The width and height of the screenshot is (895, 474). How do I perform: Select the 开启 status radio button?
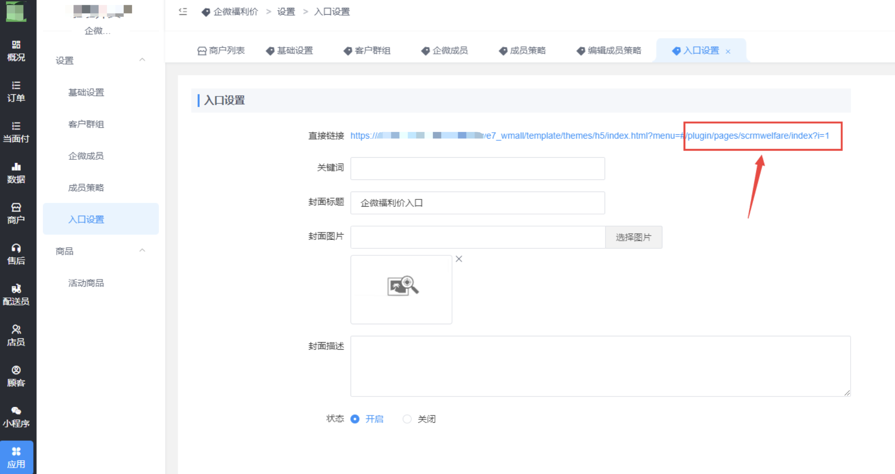[x=355, y=419]
